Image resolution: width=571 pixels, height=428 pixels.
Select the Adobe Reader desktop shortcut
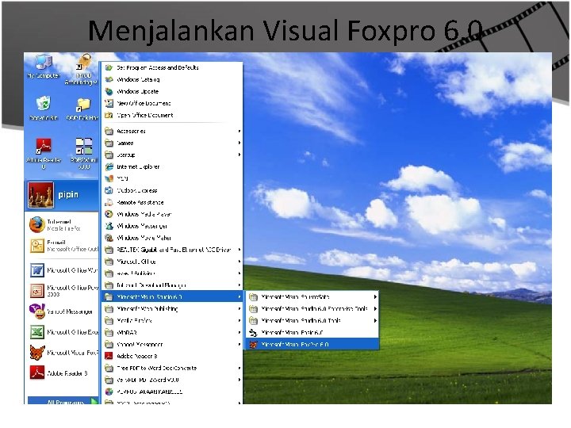(x=44, y=154)
